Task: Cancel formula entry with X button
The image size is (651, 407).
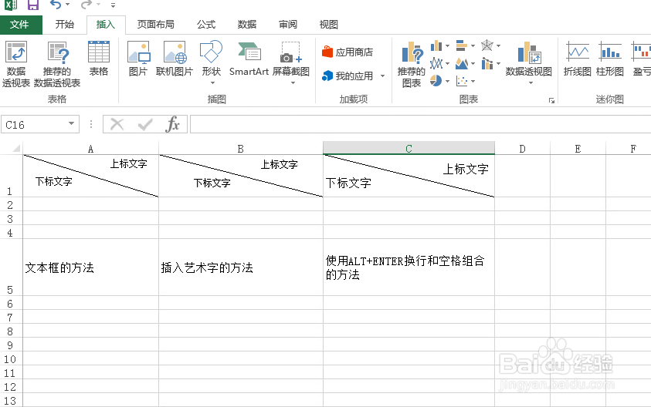Action: click(x=117, y=124)
